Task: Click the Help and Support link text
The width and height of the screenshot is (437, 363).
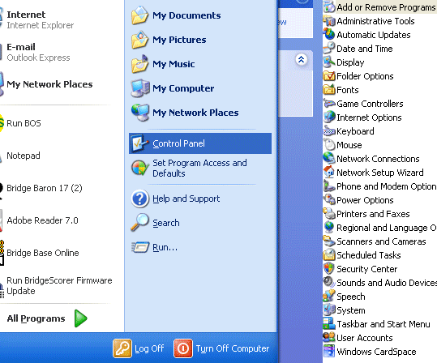Action: [x=186, y=199]
